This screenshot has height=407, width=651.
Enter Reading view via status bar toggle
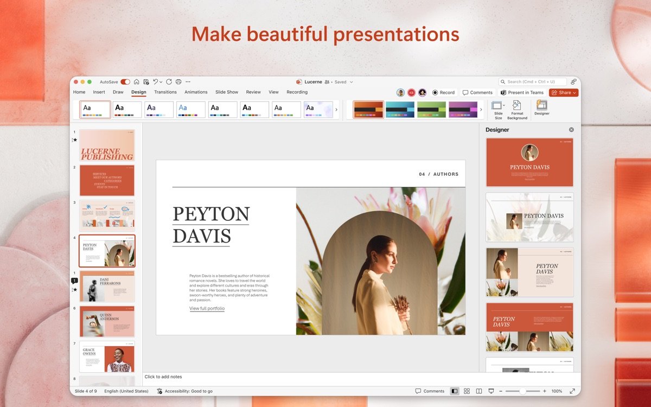pos(480,391)
